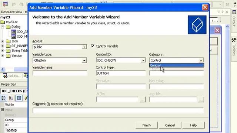Expand the String Table folder node

[x=3, y=51]
